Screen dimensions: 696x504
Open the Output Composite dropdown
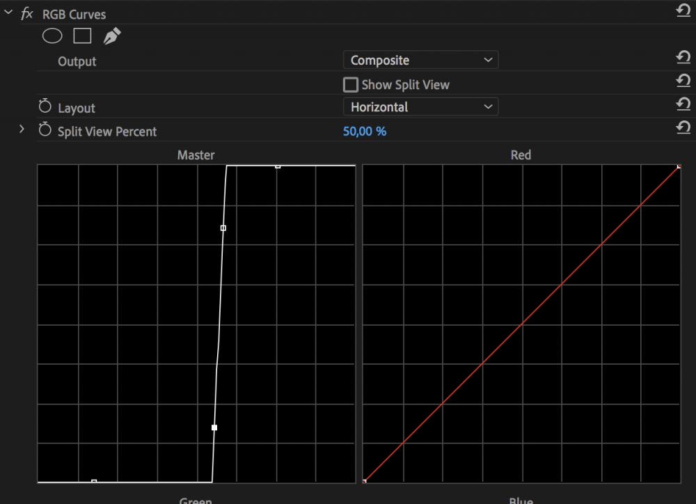tap(420, 61)
